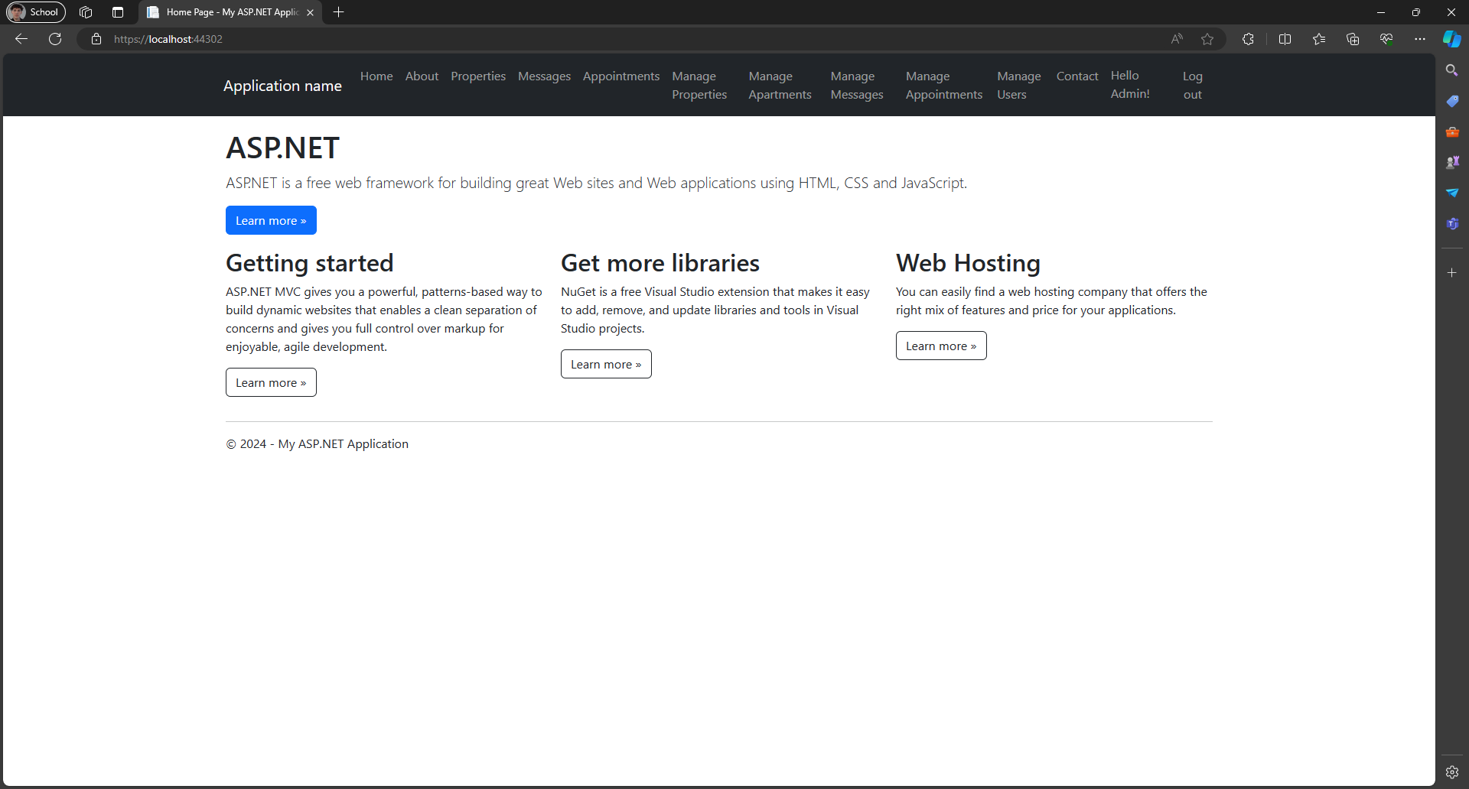Open Manage Messages in the navbar

click(x=857, y=86)
